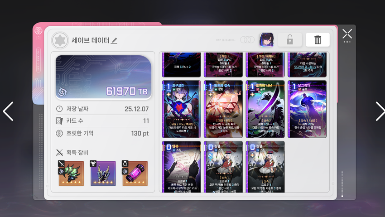Click the pencil icon to rename save data

[114, 40]
